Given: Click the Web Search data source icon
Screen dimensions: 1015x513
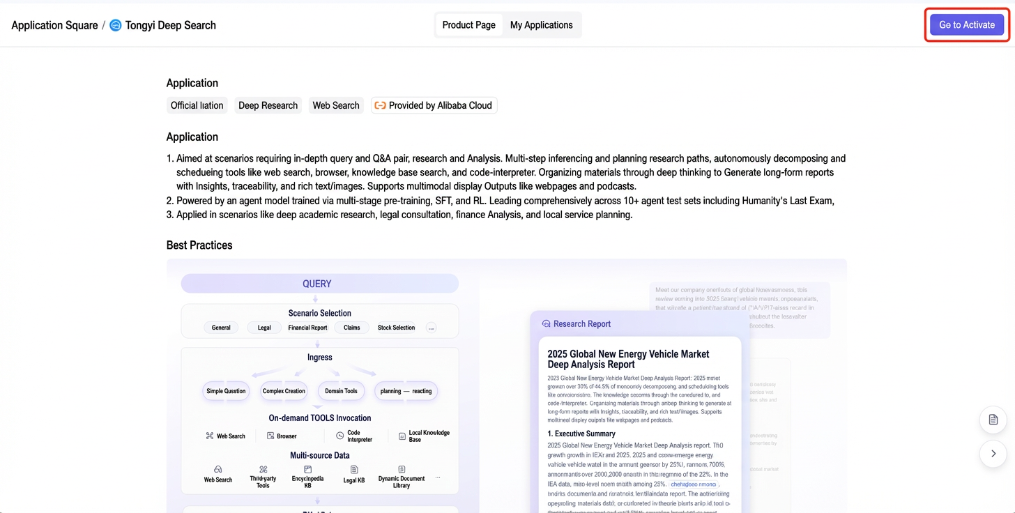Looking at the screenshot, I should (x=217, y=470).
